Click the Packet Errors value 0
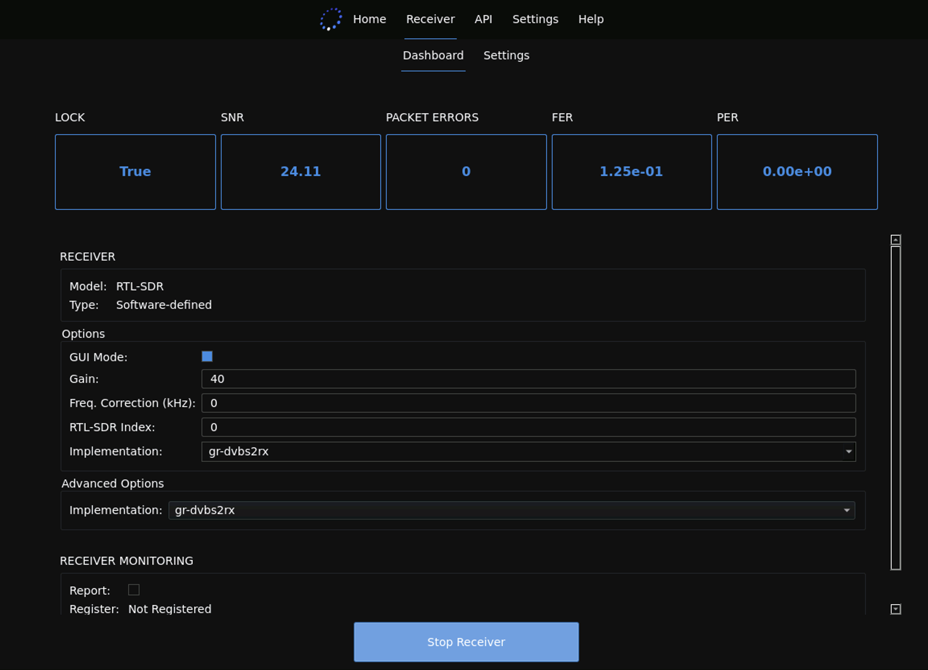This screenshot has width=928, height=670. click(x=466, y=172)
